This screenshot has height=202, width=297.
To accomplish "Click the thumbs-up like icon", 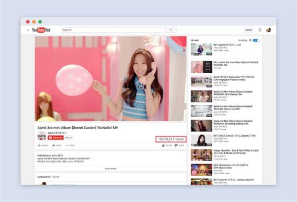I will (x=163, y=145).
